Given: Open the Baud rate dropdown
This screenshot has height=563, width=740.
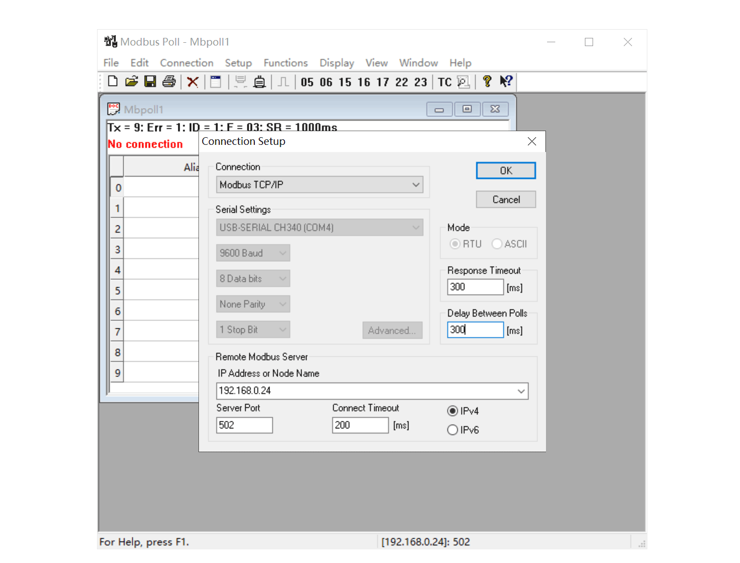Looking at the screenshot, I should click(x=283, y=253).
